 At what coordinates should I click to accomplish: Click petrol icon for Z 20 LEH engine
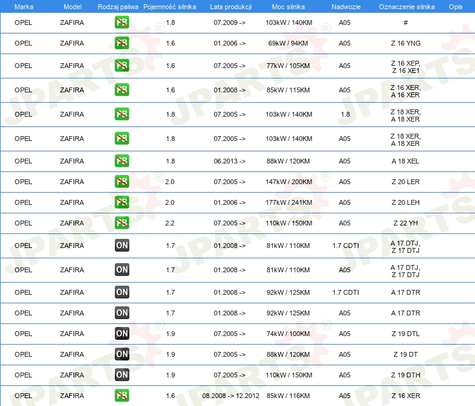pyautogui.click(x=121, y=202)
